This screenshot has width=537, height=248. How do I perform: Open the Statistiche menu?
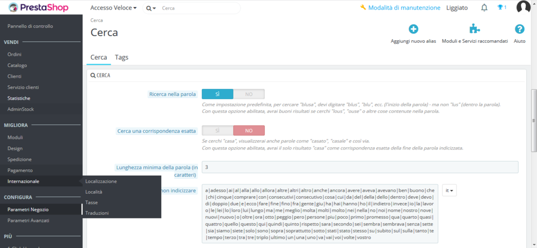point(19,98)
